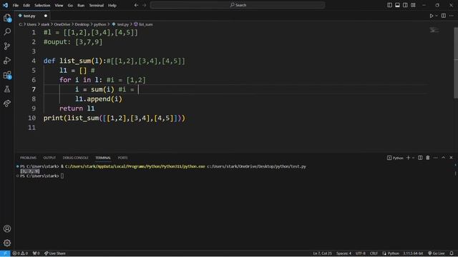
Task: Open the File menu
Action: [x=16, y=5]
